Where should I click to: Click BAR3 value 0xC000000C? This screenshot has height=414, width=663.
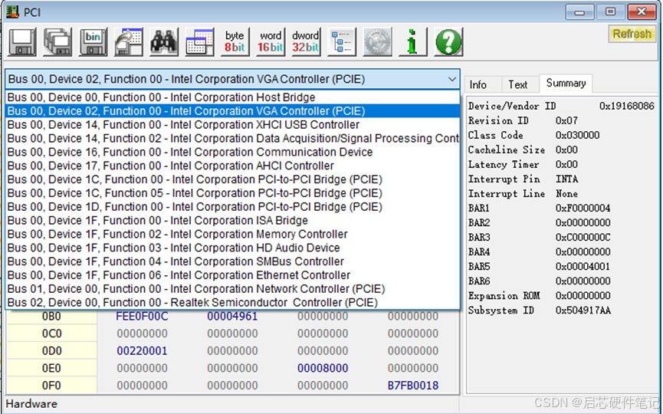click(x=583, y=238)
